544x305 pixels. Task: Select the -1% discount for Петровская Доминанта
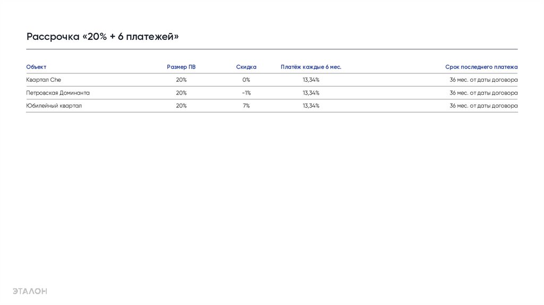pyautogui.click(x=246, y=92)
